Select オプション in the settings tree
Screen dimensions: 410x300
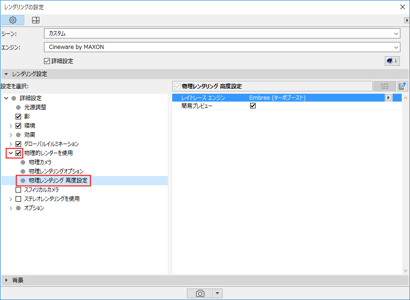coord(34,208)
